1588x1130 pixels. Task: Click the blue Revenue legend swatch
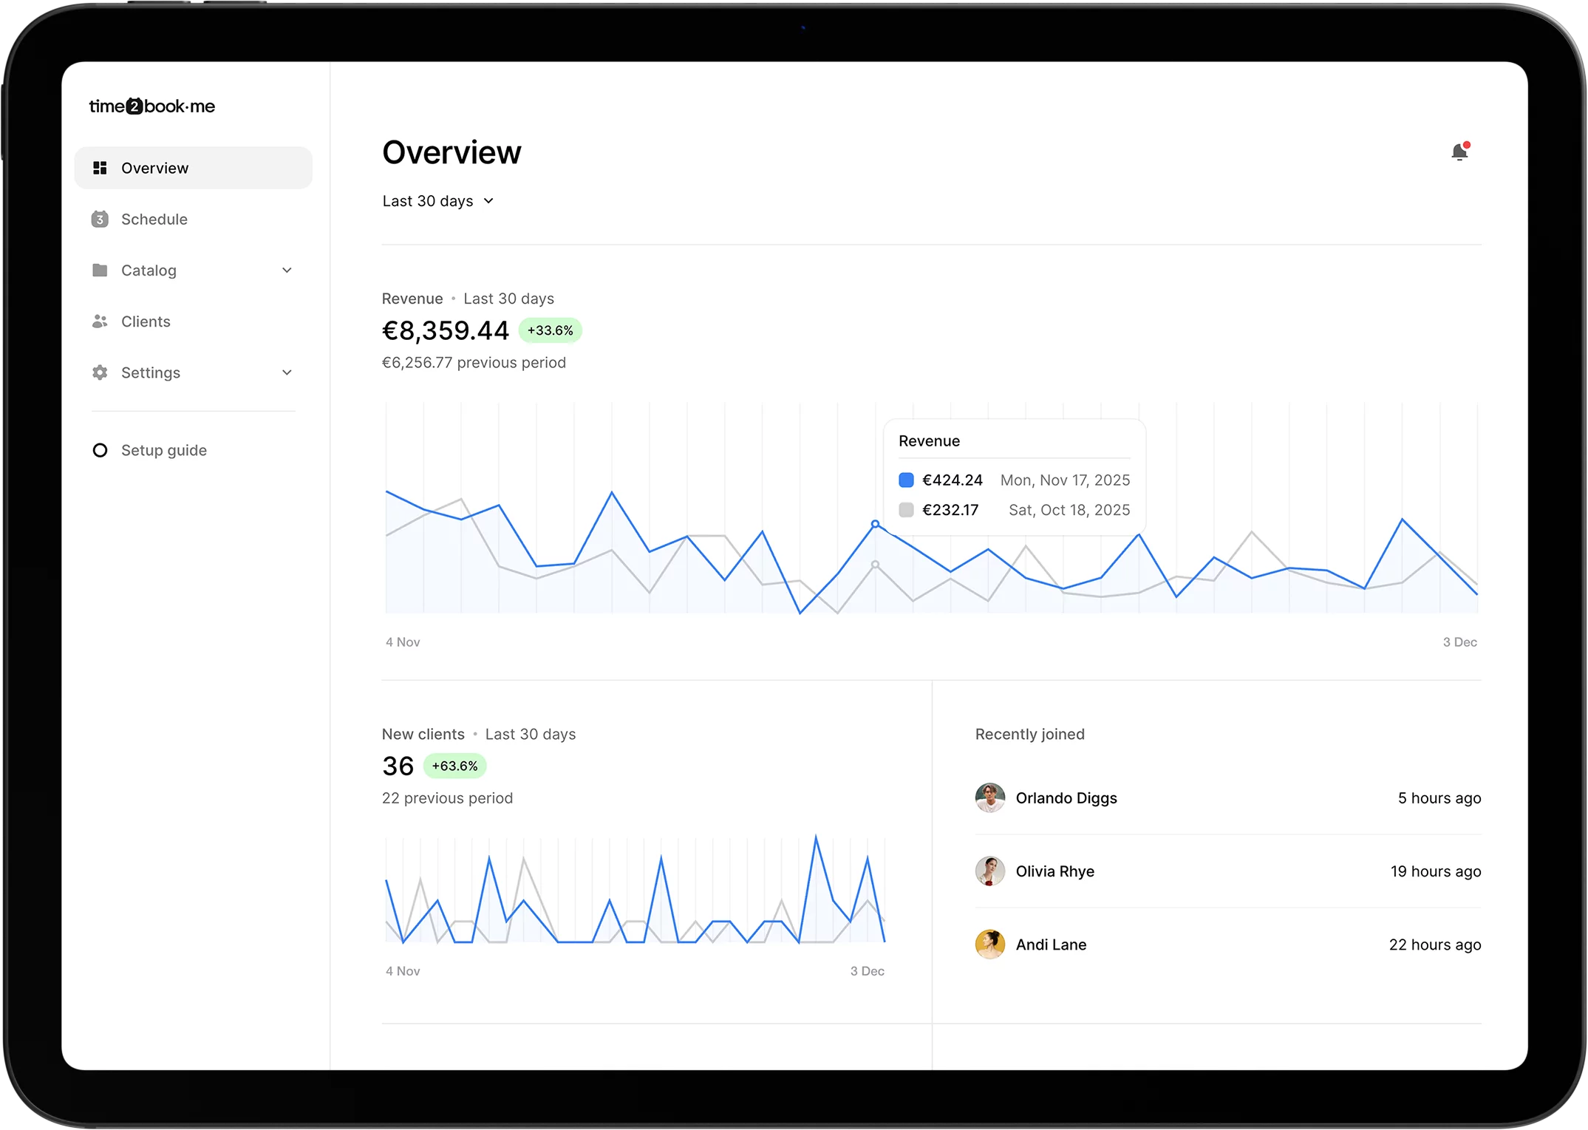pyautogui.click(x=906, y=480)
